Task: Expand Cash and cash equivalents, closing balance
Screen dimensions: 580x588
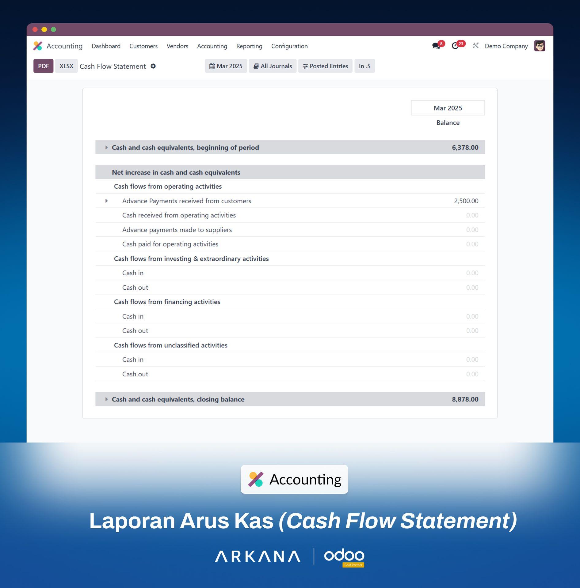Action: point(106,399)
